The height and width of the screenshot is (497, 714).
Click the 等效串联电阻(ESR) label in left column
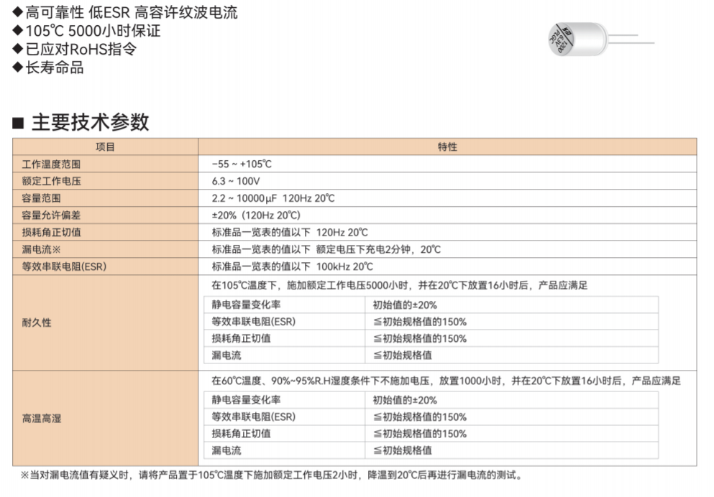point(64,267)
